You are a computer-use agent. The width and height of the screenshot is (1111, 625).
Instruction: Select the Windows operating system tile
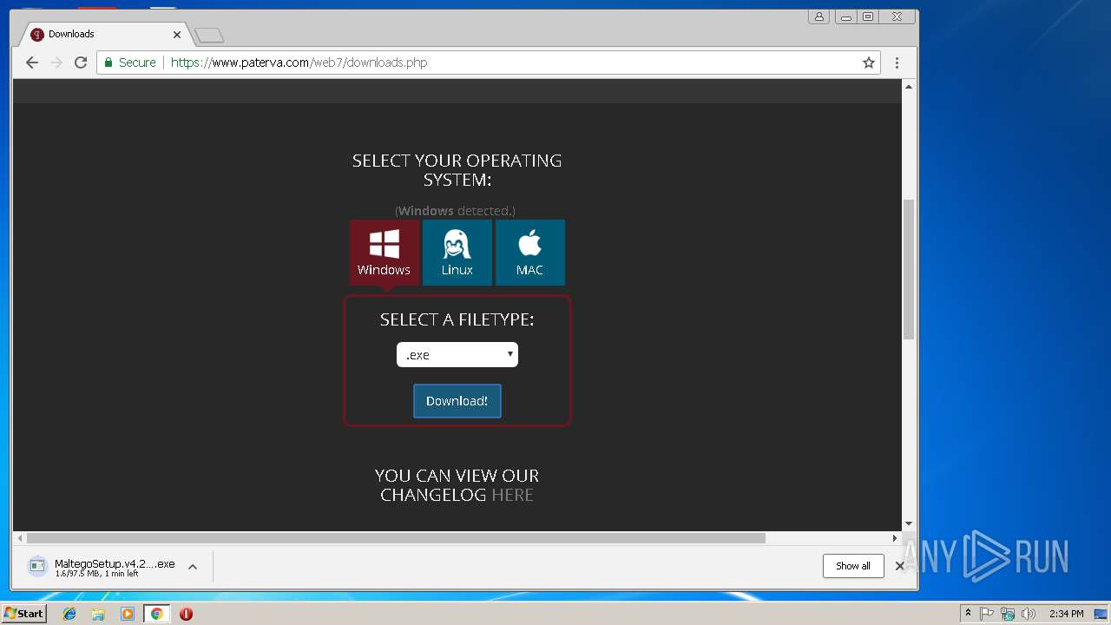point(384,252)
